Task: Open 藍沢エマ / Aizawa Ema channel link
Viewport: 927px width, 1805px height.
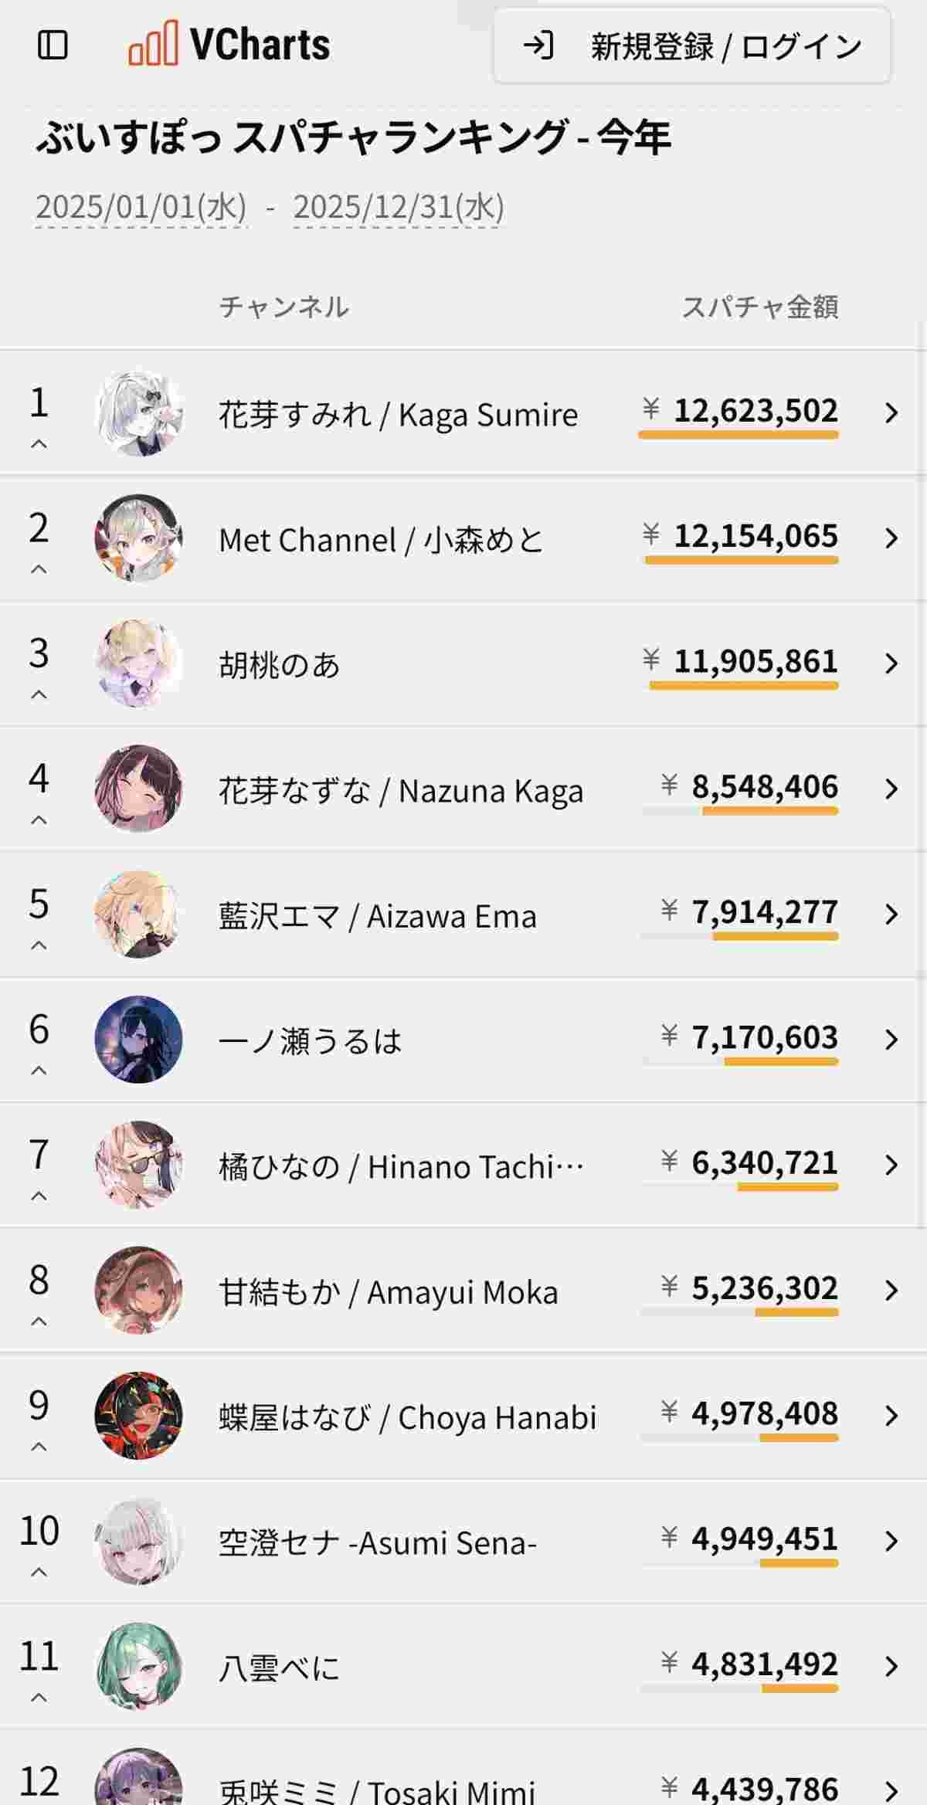Action: pos(377,916)
